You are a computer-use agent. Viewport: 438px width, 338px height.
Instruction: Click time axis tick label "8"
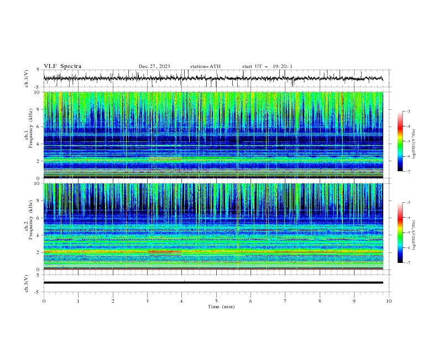(320, 301)
